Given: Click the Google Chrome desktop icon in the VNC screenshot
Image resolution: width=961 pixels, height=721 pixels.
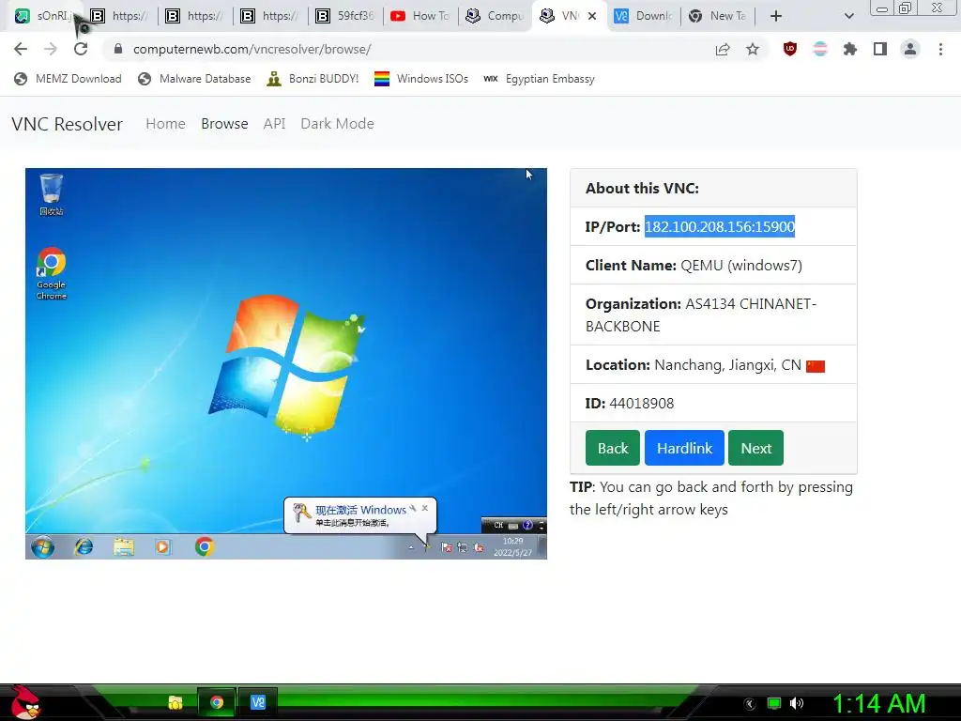Looking at the screenshot, I should 52,273.
